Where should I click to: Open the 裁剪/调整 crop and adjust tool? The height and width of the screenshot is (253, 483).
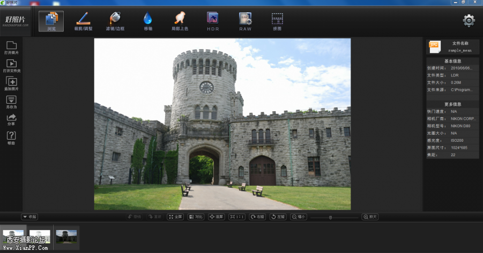point(83,21)
